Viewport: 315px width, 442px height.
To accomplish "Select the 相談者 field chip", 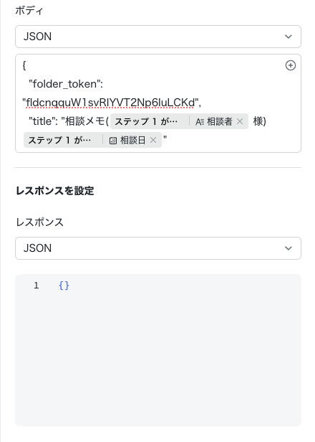I will [179, 121].
